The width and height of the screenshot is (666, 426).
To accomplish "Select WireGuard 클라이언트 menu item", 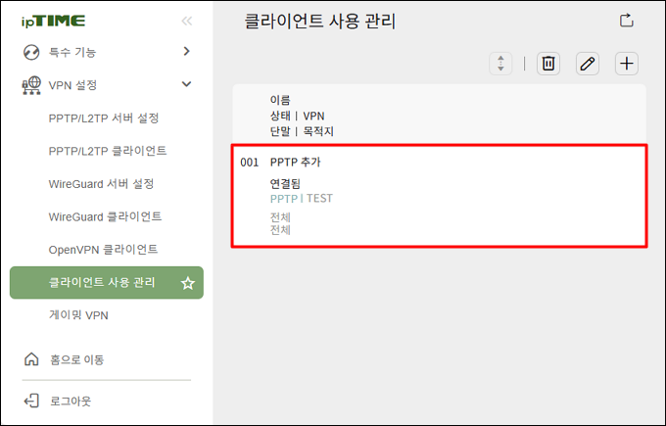I will click(x=105, y=216).
